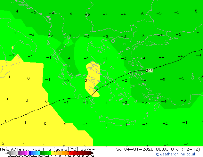Click the 308 height contour label
This screenshot has width=203, height=157.
tap(149, 70)
